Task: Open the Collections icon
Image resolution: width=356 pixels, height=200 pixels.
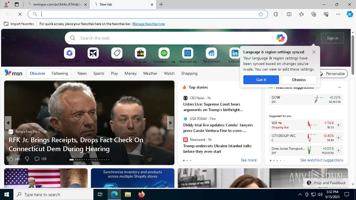Action: click(x=314, y=14)
